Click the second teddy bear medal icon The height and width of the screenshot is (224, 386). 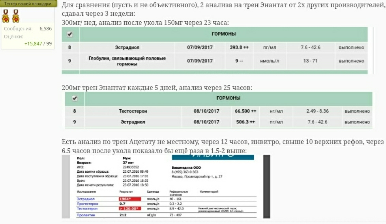pyautogui.click(x=16, y=16)
